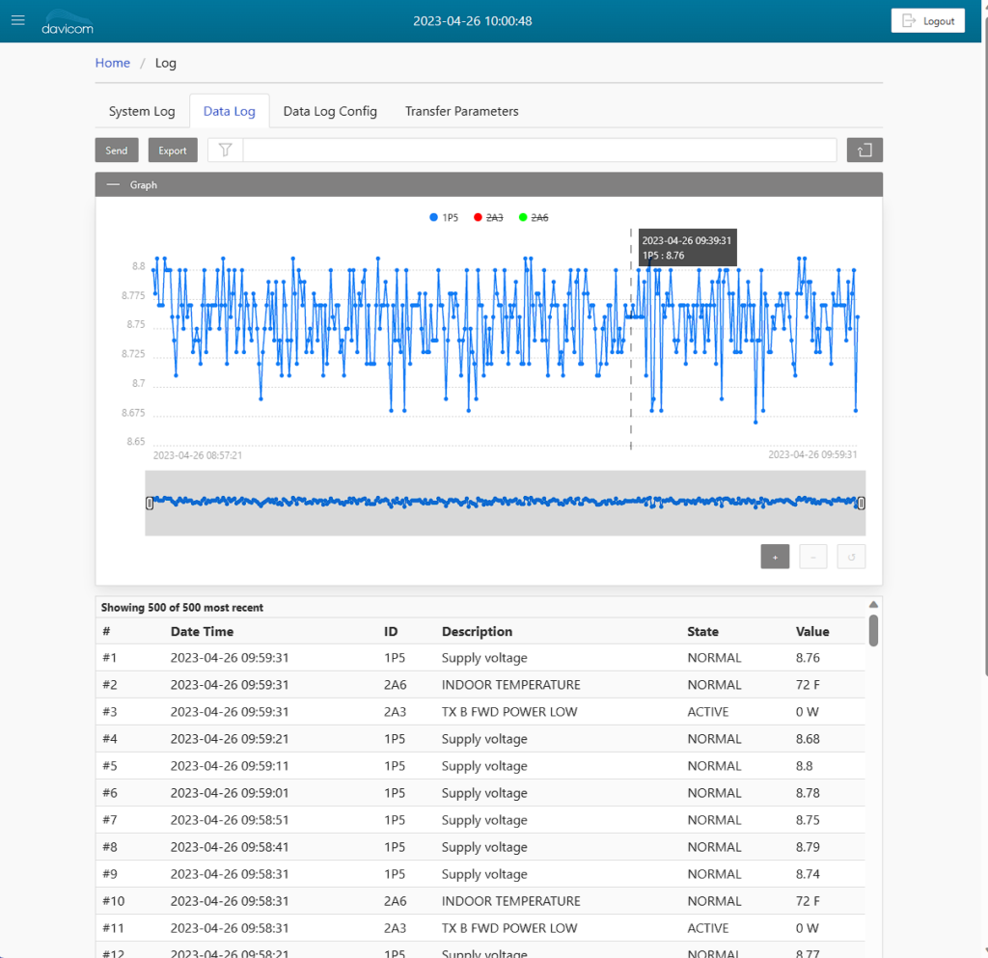This screenshot has width=988, height=958.
Task: Click the expand view icon beside filter
Action: pyautogui.click(x=864, y=151)
